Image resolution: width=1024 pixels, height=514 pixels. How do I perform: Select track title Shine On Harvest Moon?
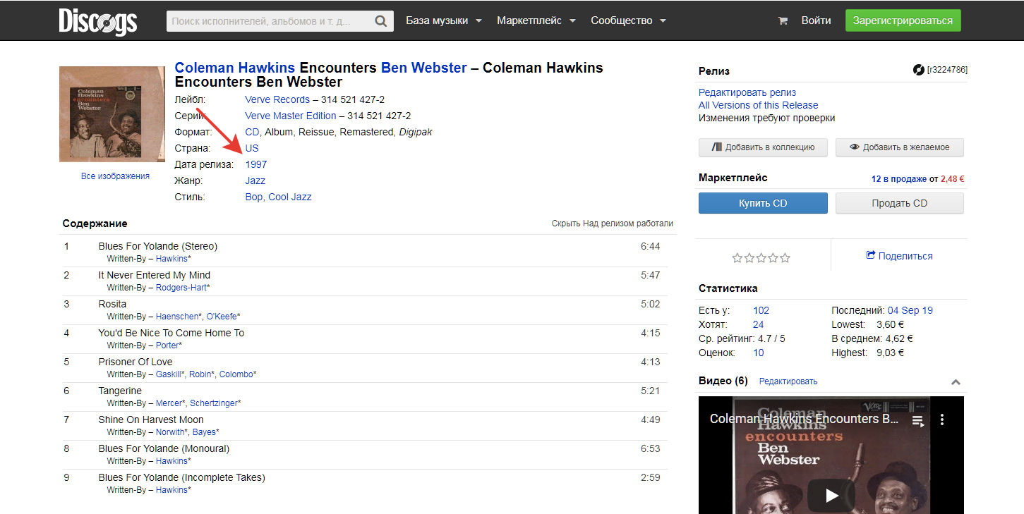click(x=151, y=420)
